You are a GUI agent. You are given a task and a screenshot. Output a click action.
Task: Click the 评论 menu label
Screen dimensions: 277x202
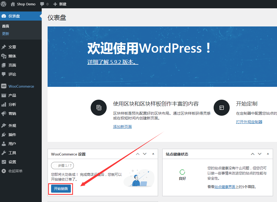(x=12, y=74)
